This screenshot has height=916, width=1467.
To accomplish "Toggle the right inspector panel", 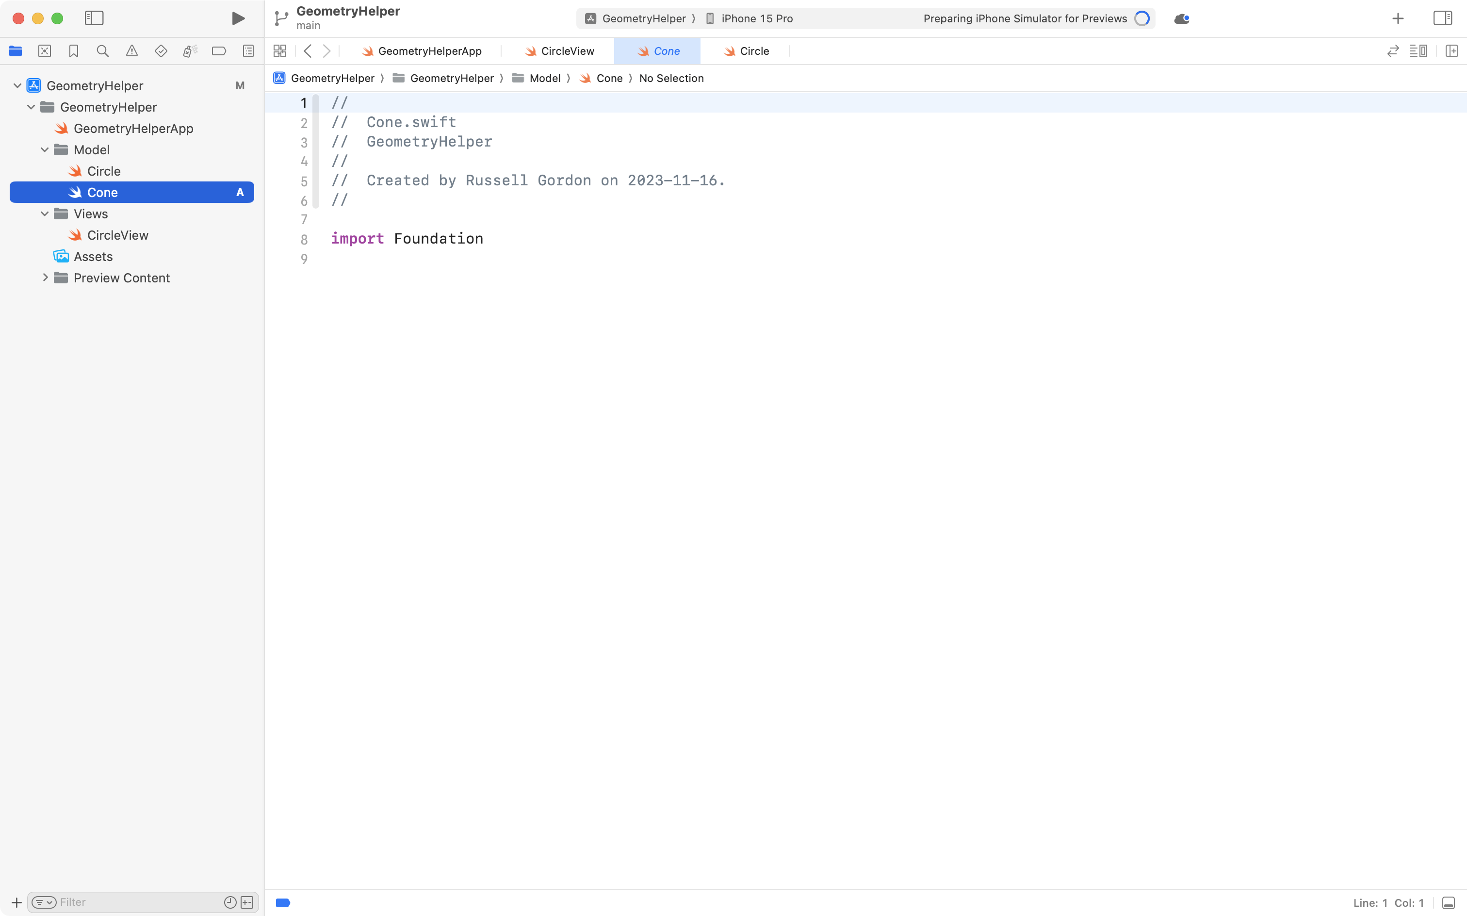I will pos(1442,18).
